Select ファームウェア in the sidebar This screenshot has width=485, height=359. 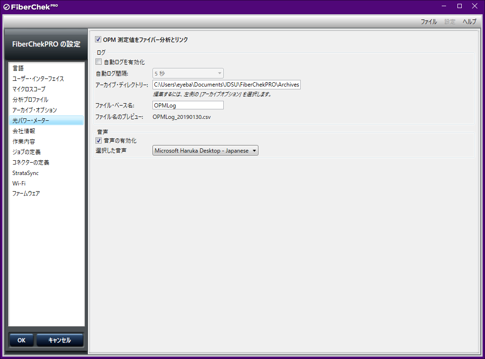point(47,194)
